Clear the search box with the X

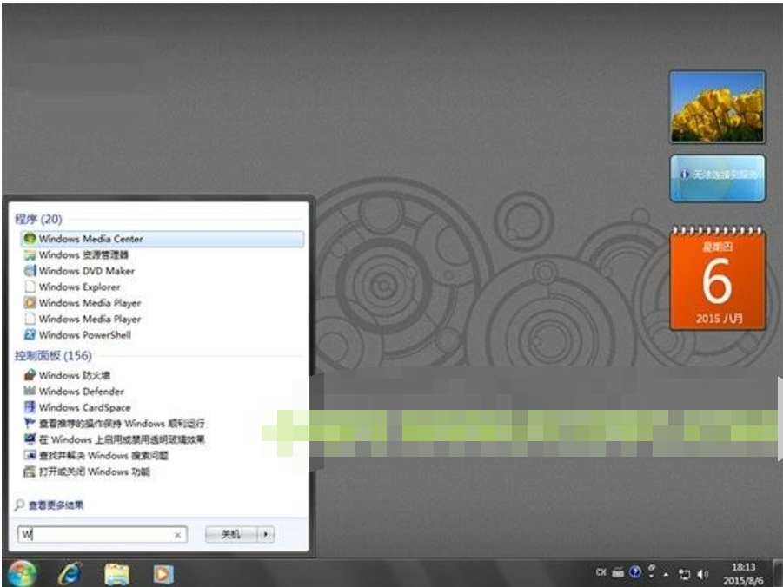point(178,535)
